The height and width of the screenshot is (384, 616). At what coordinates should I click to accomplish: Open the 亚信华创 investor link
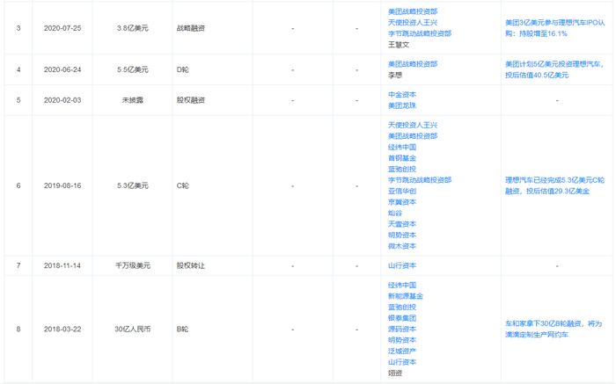click(x=402, y=191)
